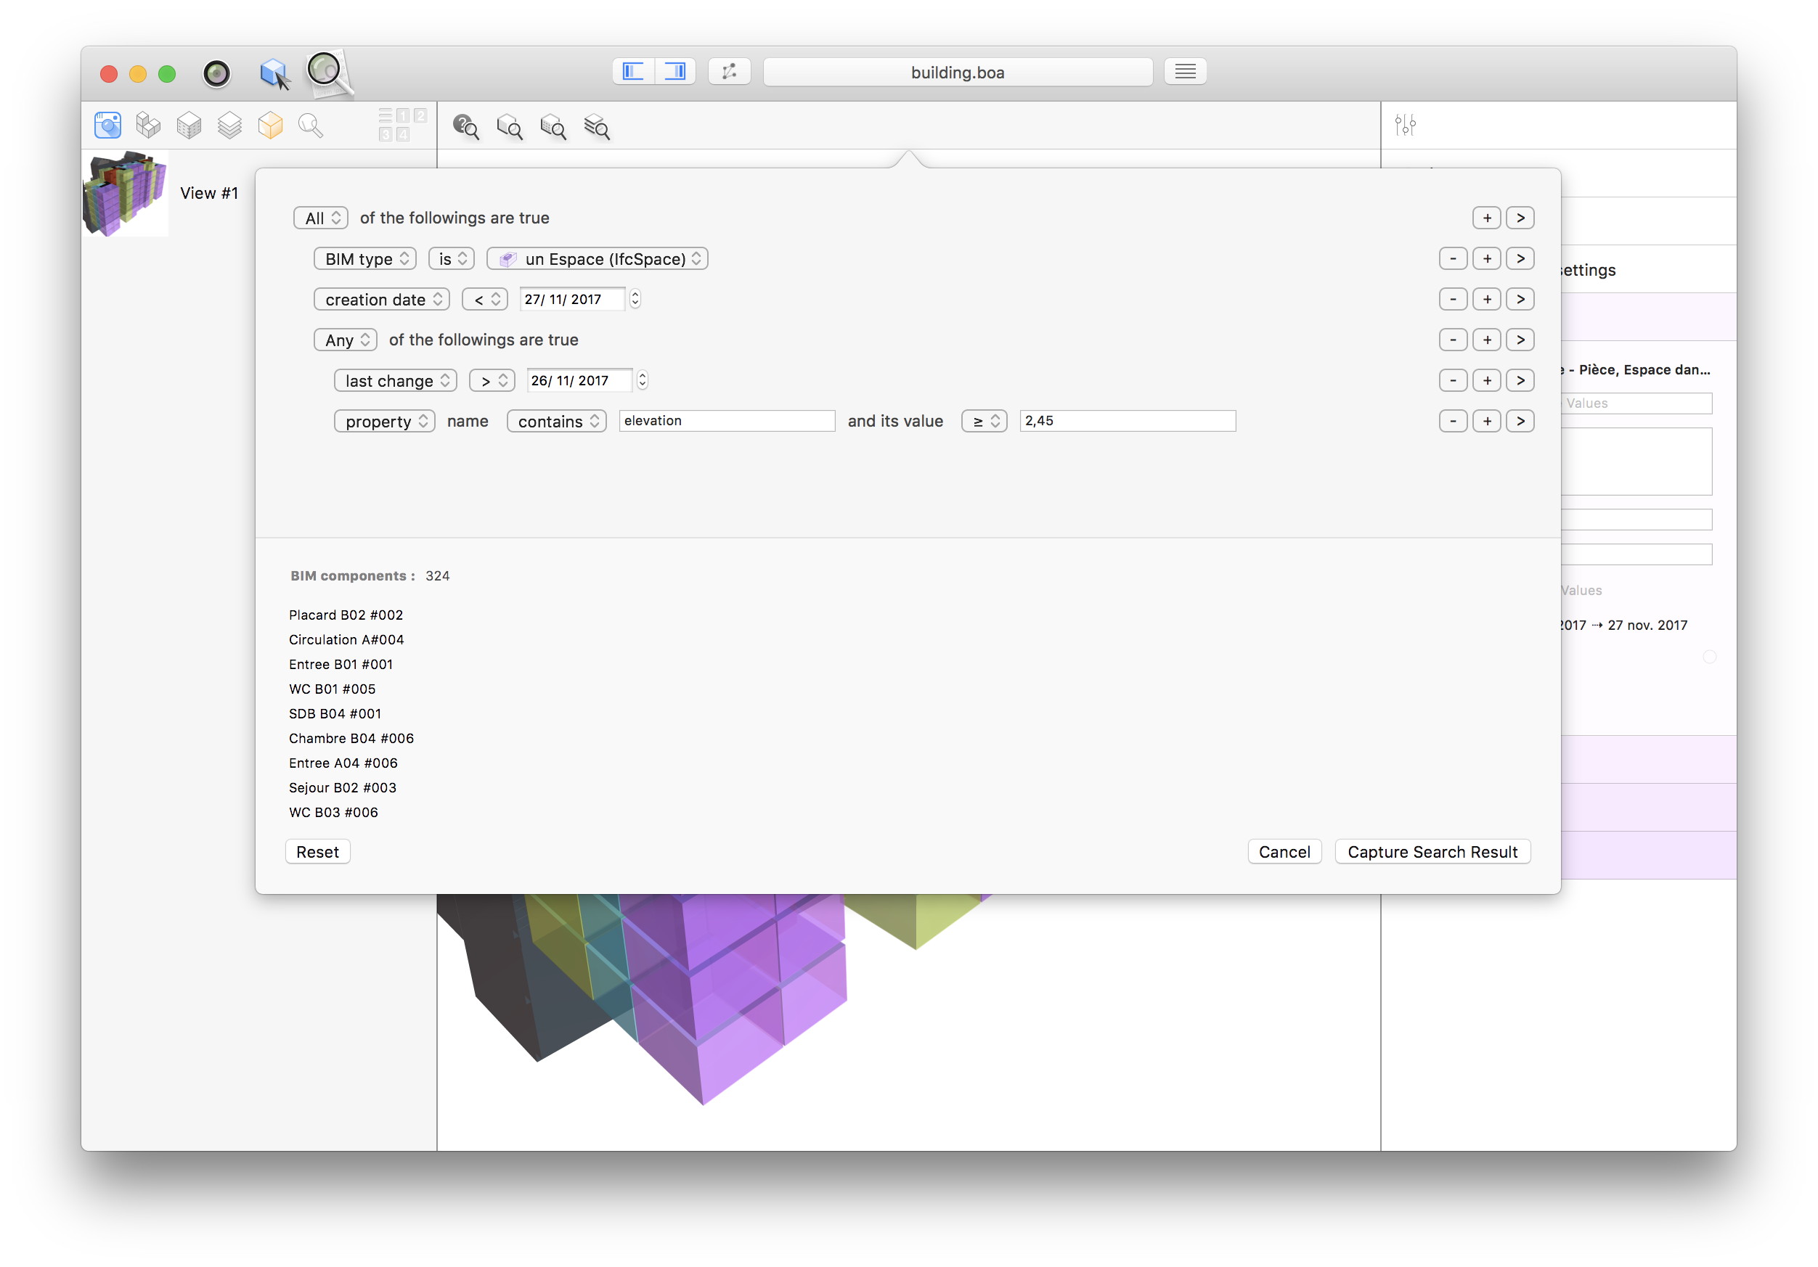The width and height of the screenshot is (1818, 1267).
Task: Remove the property rule with minus
Action: tap(1453, 421)
